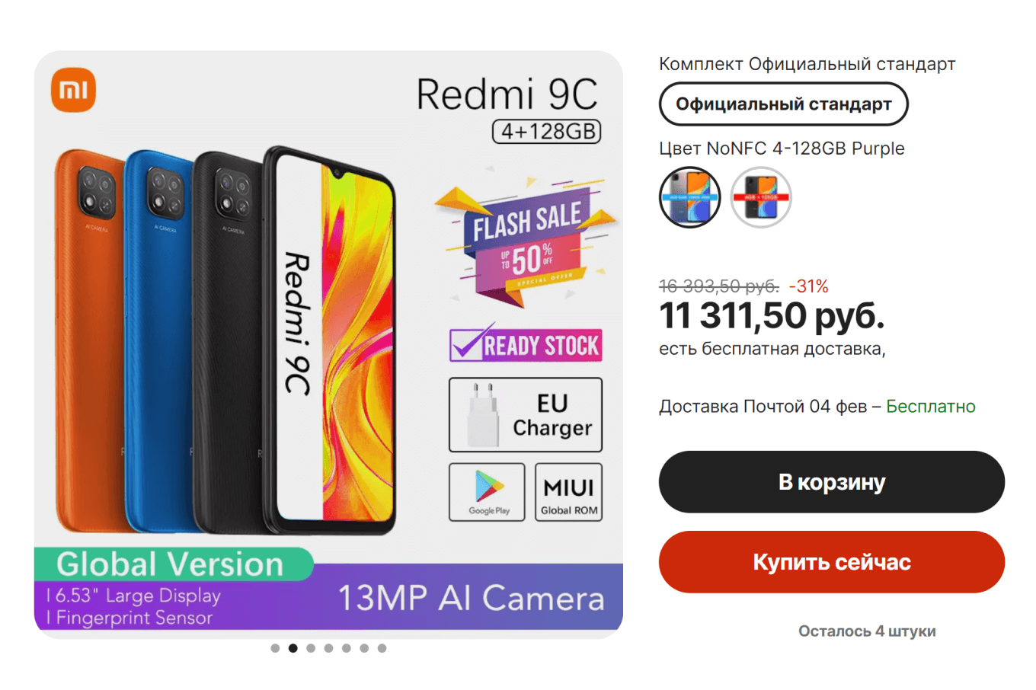Click the EU Charger icon box
The width and height of the screenshot is (1036, 690).
tap(526, 415)
